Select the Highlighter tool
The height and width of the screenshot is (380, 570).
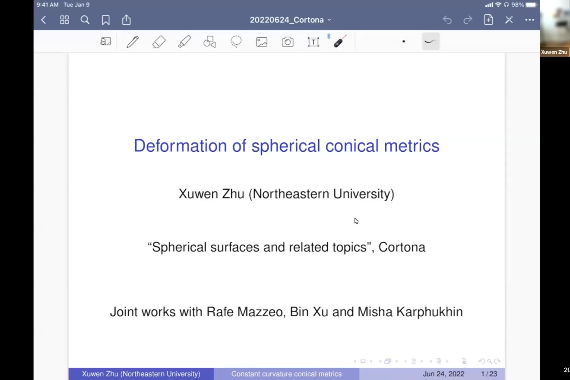[184, 42]
